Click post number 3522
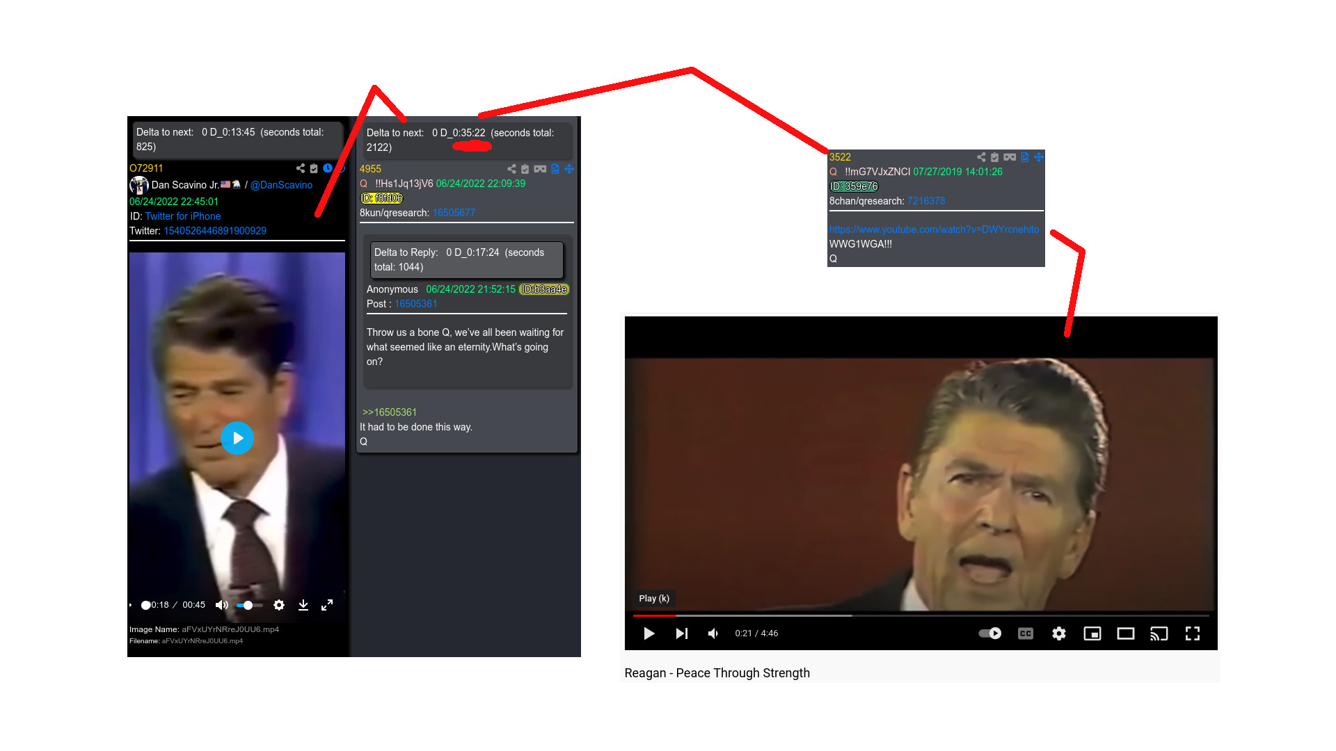 click(840, 157)
